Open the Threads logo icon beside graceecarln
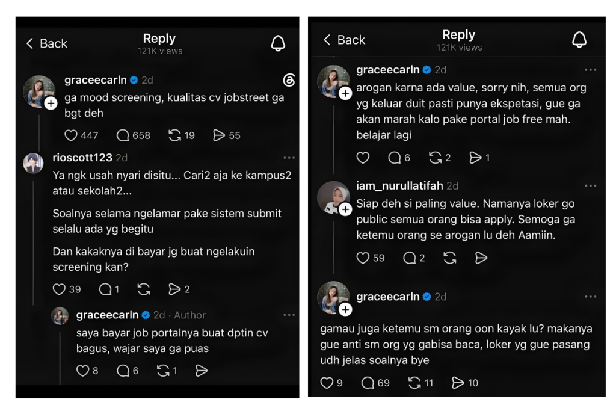Viewport: 616px width, 411px height. pyautogui.click(x=289, y=80)
